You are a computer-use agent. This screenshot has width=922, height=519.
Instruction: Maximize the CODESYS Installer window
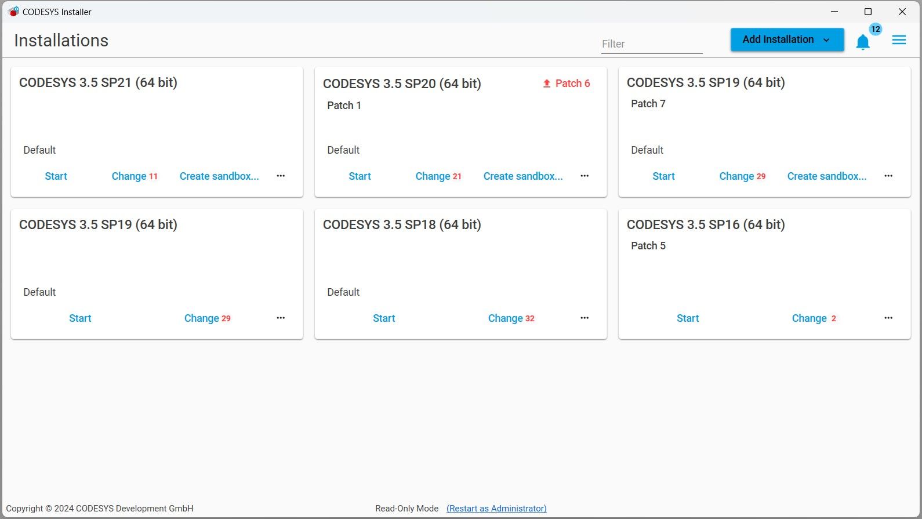click(868, 12)
